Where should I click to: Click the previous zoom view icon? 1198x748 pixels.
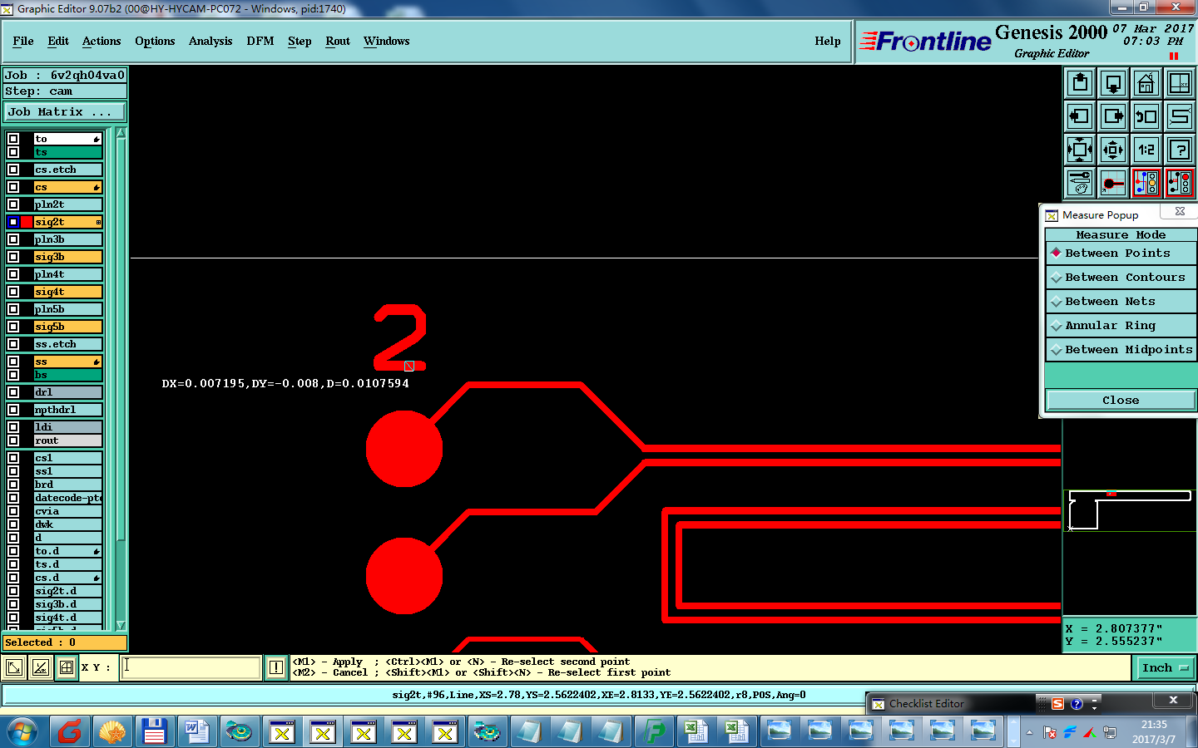click(1146, 116)
